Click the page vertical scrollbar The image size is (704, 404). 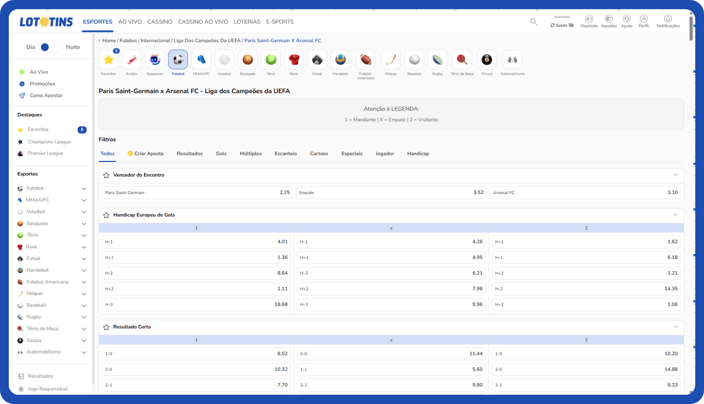coord(691,29)
